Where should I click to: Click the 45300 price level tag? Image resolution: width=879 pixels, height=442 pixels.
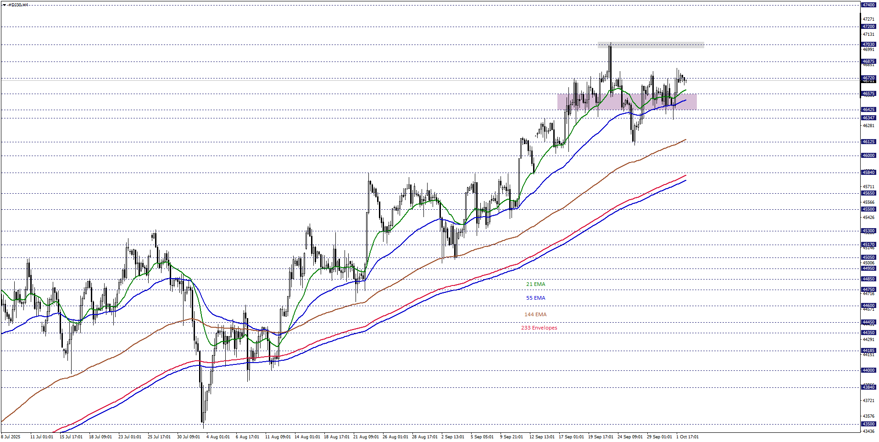tap(868, 231)
